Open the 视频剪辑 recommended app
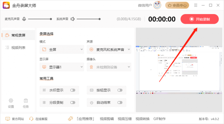224x124 pixels. pyautogui.click(x=107, y=119)
